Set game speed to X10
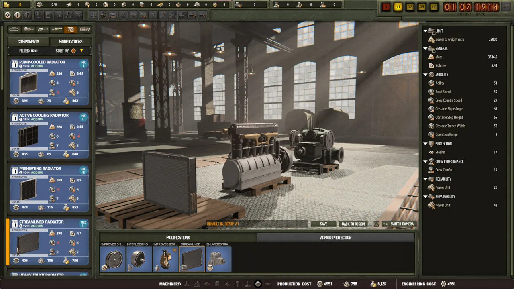This screenshot has height=289, width=514. coord(434,7)
